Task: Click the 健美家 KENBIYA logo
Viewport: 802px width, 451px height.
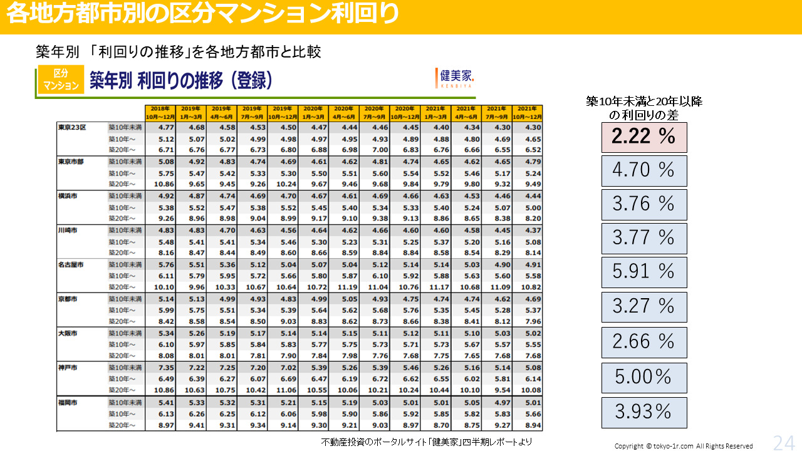Action: click(x=455, y=78)
